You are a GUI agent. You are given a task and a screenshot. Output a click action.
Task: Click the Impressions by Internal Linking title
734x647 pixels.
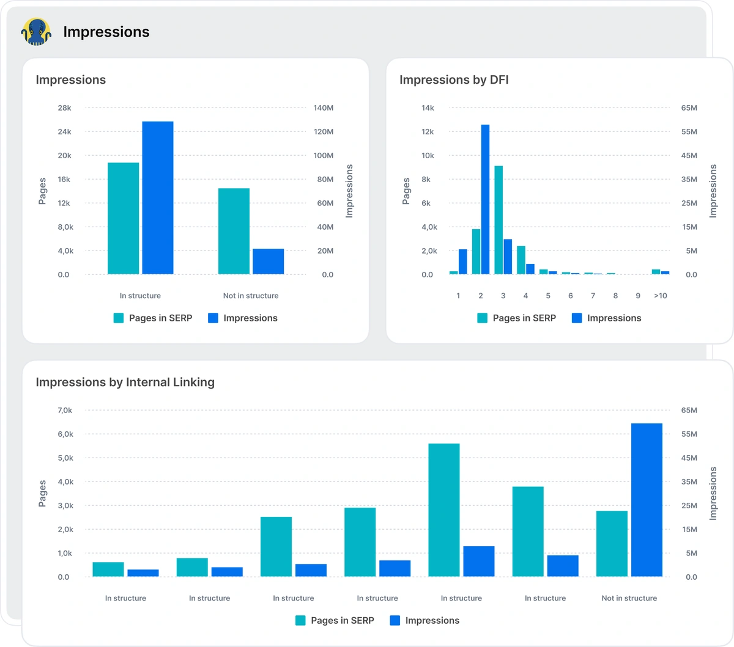[x=125, y=382]
